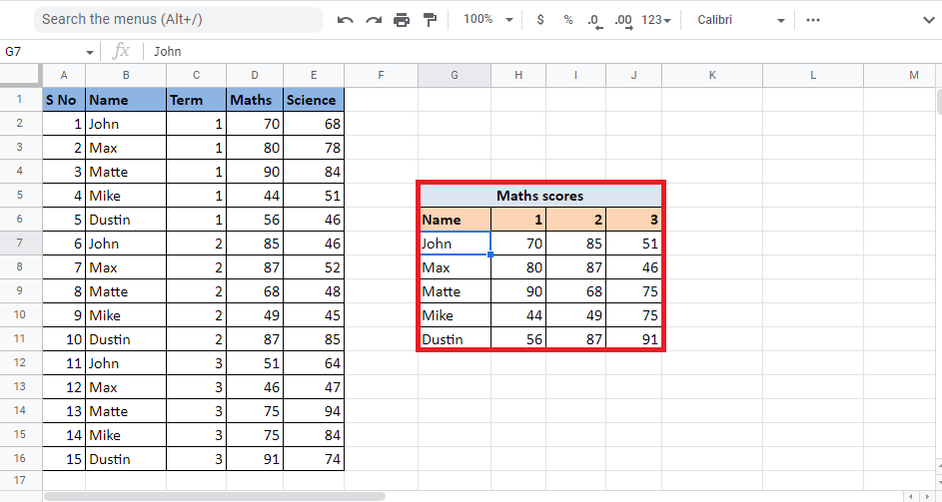Select column A header
This screenshot has width=942, height=502.
point(64,75)
